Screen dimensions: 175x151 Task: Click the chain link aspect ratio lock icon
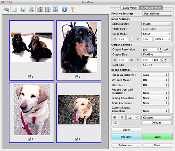(x=132, y=60)
